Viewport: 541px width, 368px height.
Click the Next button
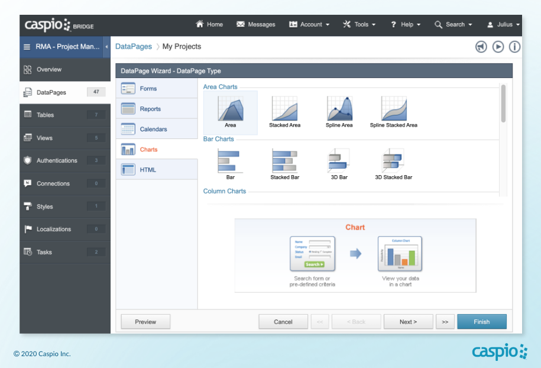(408, 322)
